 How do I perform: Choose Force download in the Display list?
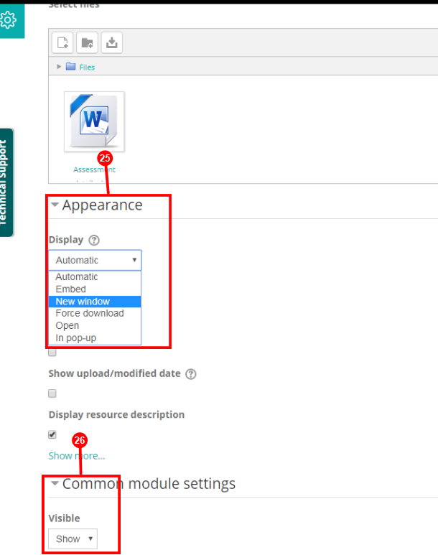(x=95, y=313)
